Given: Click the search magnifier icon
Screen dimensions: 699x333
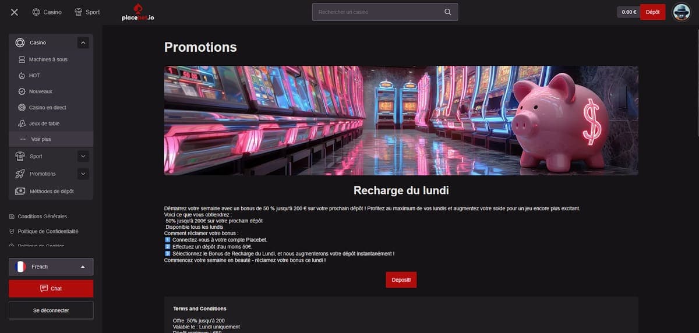Looking at the screenshot, I should click(448, 12).
